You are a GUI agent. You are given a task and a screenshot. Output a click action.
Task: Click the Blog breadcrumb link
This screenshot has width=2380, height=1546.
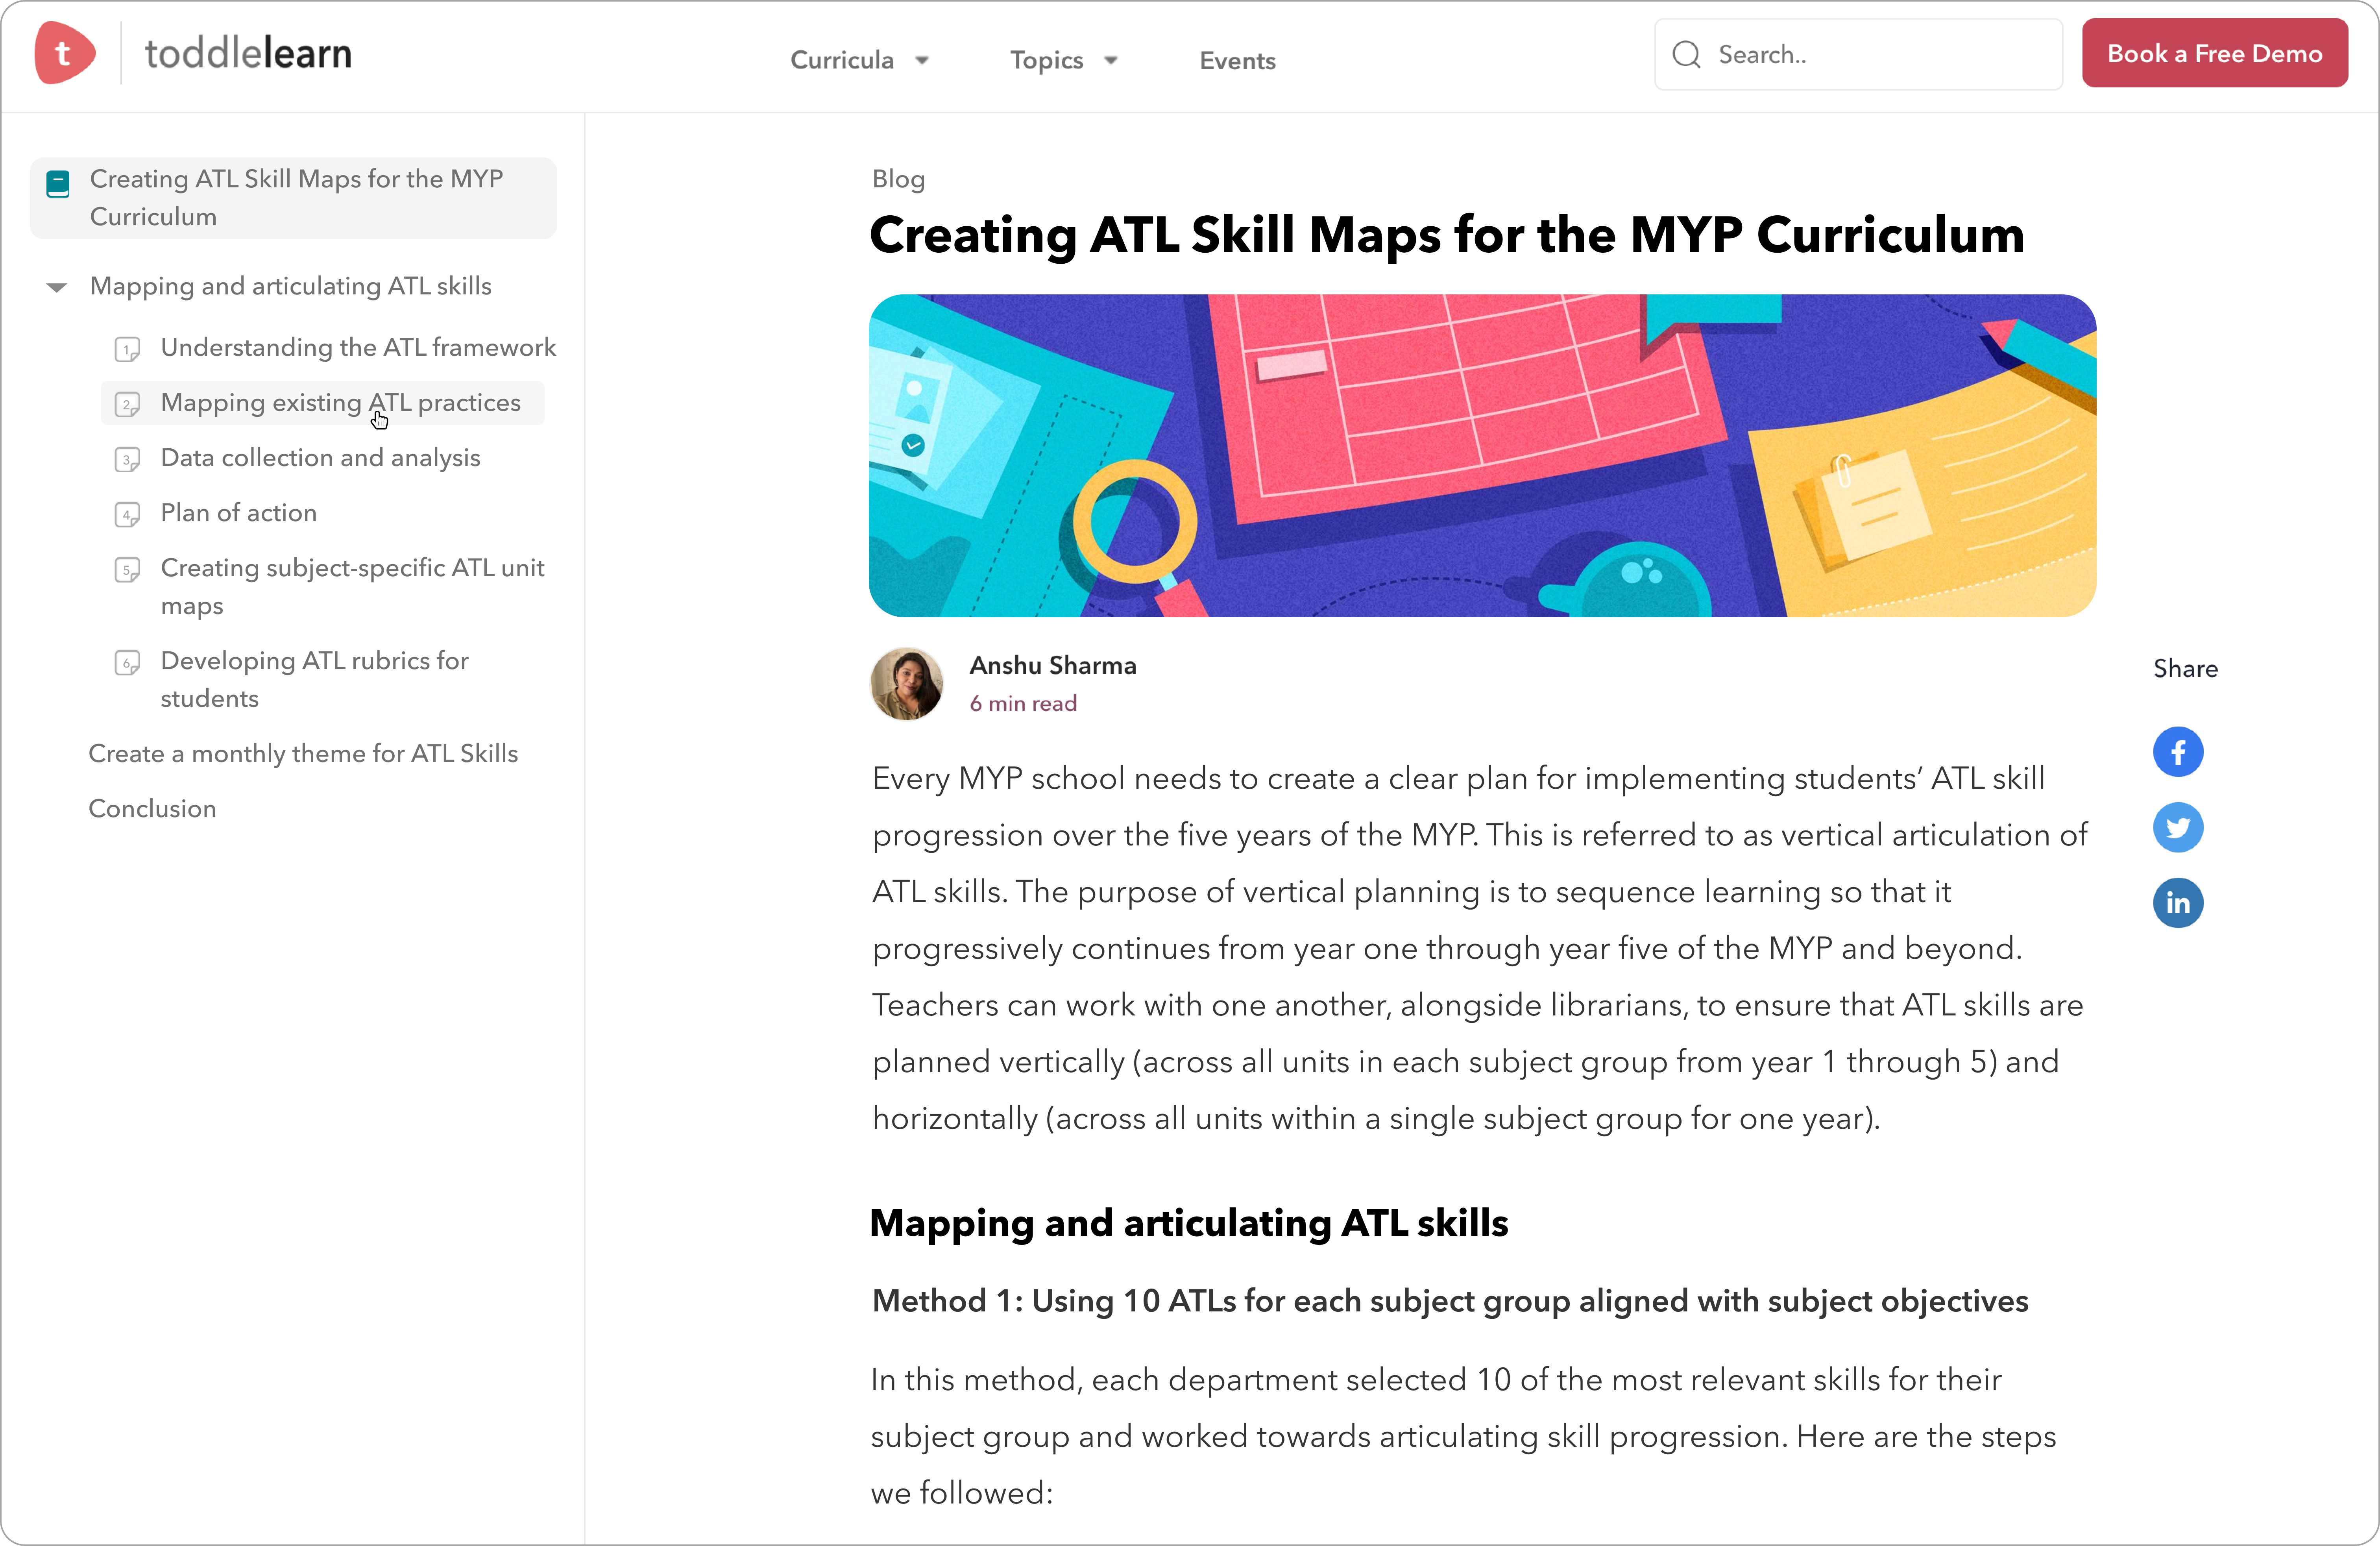(898, 179)
